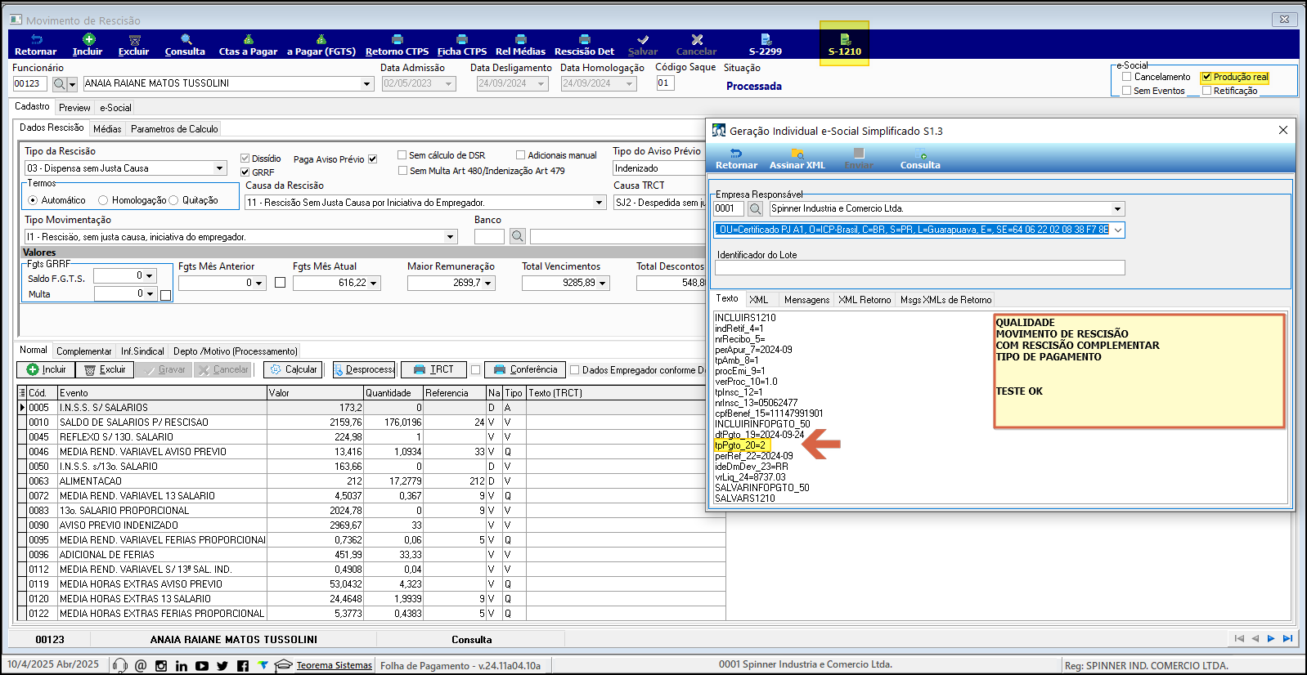The height and width of the screenshot is (675, 1307).
Task: Open the Consulta magnifier toolbar icon
Action: click(186, 45)
